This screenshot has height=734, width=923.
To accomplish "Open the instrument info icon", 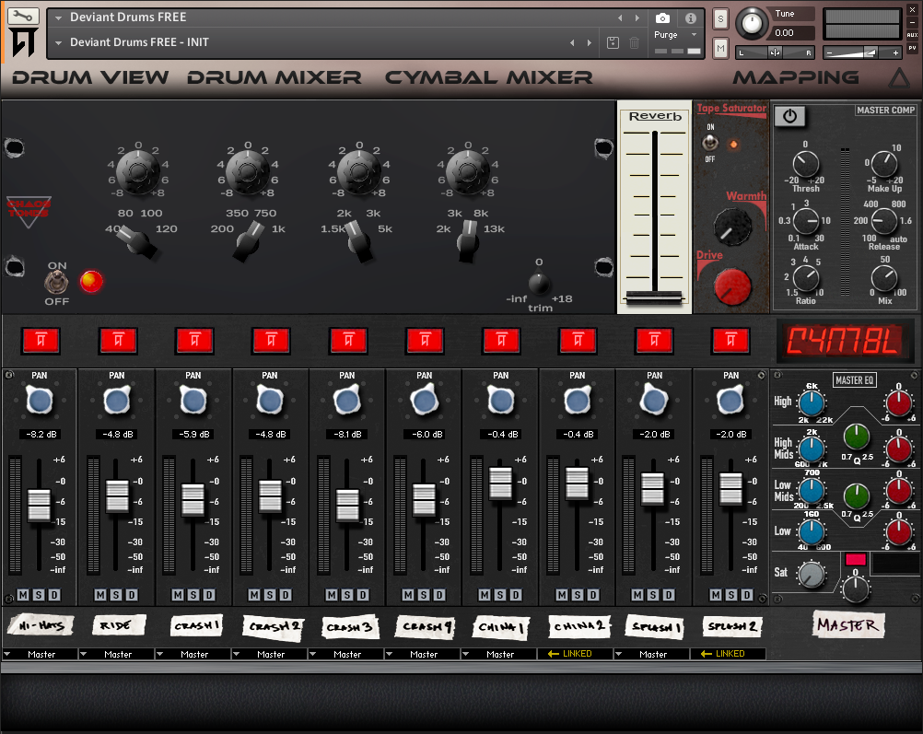I will pyautogui.click(x=691, y=18).
